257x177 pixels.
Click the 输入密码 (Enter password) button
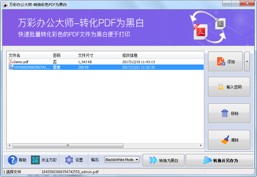[229, 87]
